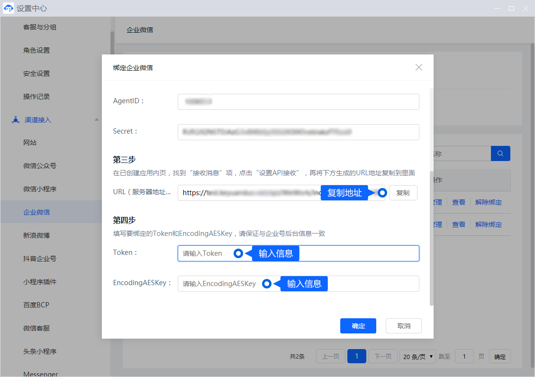Close the 绑定企业微信 dialog with X

click(419, 67)
